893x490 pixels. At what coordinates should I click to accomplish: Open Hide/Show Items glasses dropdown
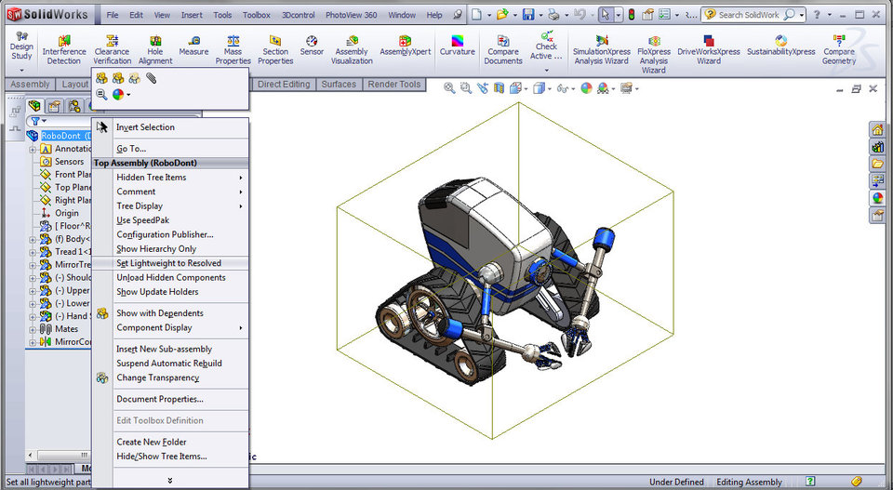(x=574, y=88)
